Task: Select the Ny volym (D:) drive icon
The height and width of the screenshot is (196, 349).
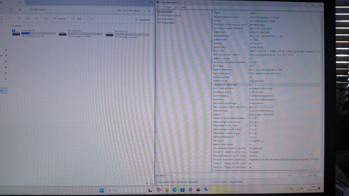Action: click(63, 34)
